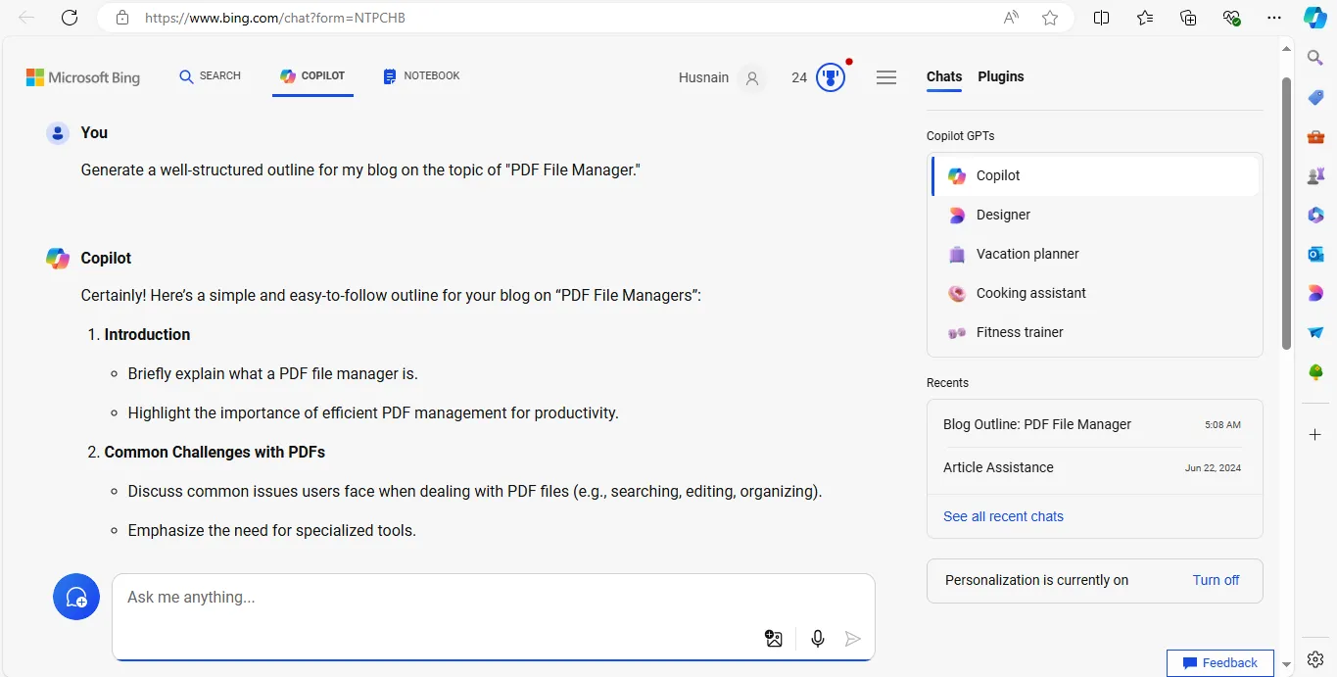The height and width of the screenshot is (677, 1337).
Task: Select the Designer GPT
Action: tap(1003, 215)
